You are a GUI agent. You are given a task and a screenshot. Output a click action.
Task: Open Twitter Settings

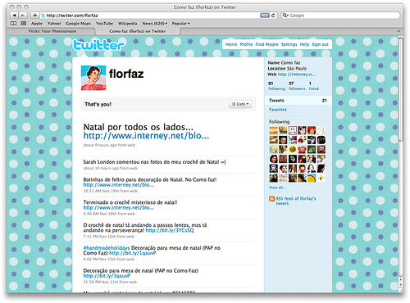pyautogui.click(x=289, y=44)
